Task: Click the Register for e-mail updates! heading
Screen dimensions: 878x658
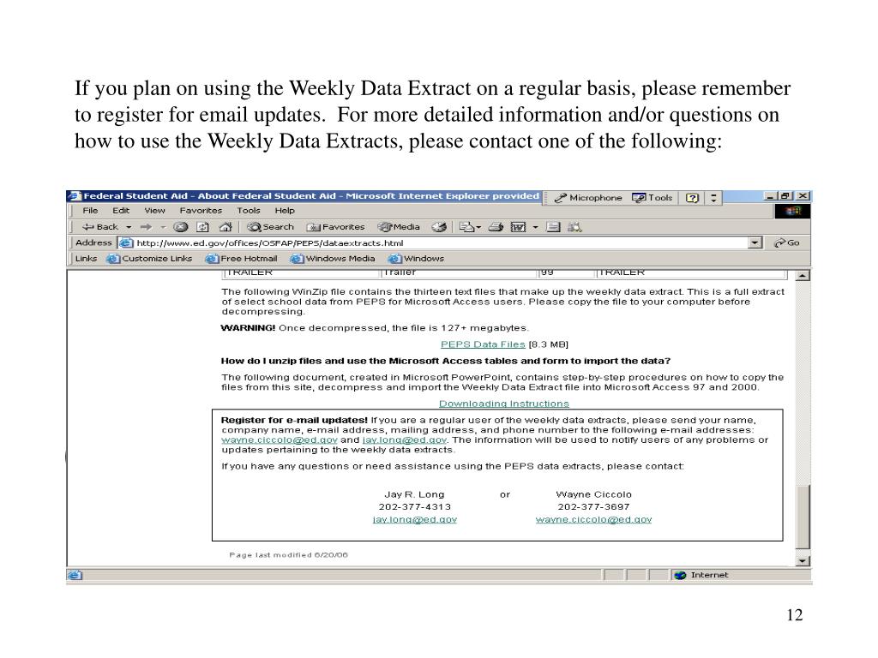Action: pyautogui.click(x=295, y=420)
